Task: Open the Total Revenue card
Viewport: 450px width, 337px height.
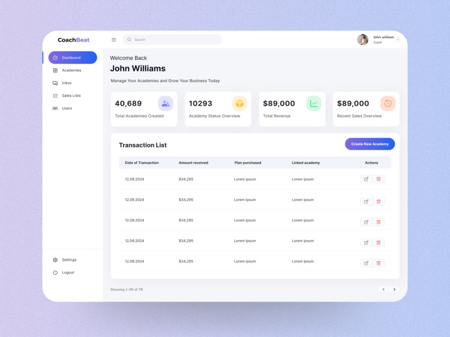Action: click(x=292, y=109)
